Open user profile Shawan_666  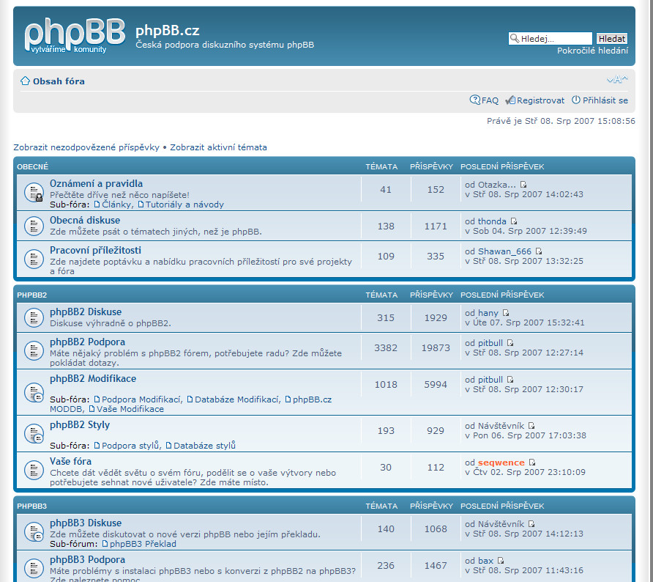[504, 251]
